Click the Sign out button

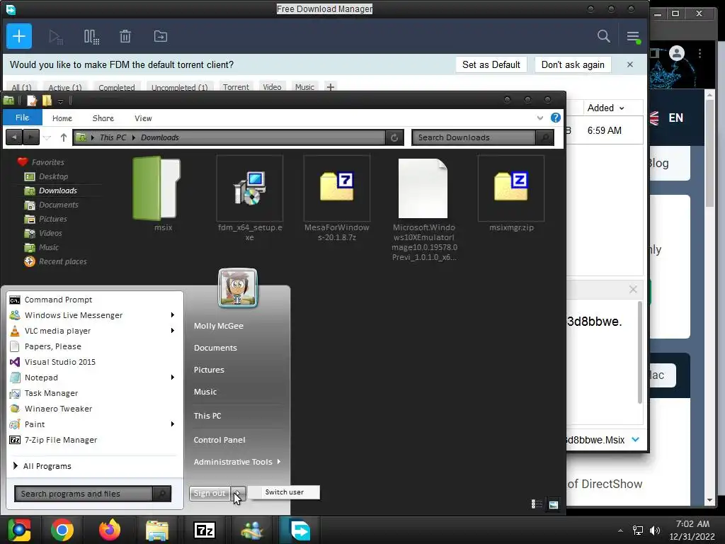(x=210, y=493)
